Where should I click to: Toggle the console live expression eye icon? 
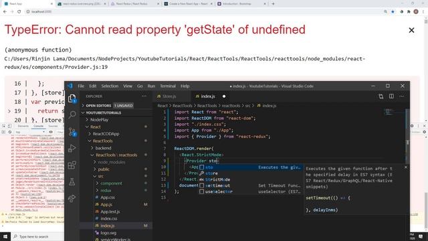51,132
